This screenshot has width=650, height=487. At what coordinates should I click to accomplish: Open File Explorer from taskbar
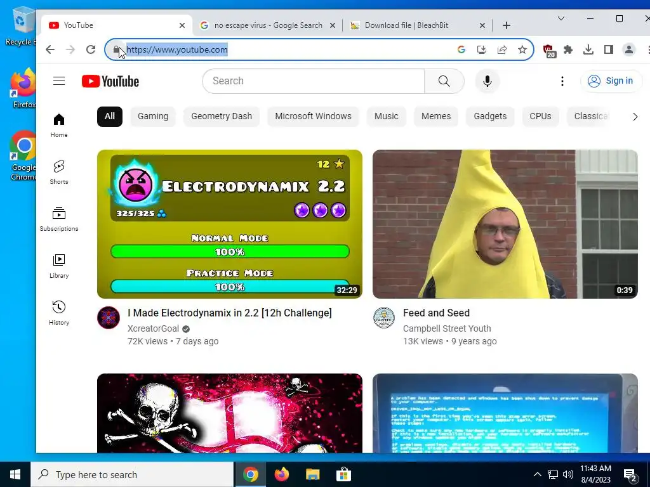click(312, 474)
